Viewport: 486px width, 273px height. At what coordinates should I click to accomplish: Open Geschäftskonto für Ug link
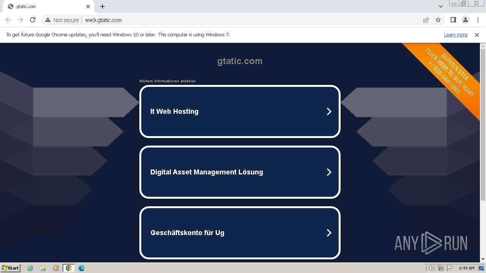pyautogui.click(x=240, y=233)
